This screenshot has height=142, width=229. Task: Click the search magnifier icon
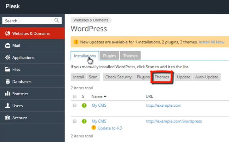[57, 20]
